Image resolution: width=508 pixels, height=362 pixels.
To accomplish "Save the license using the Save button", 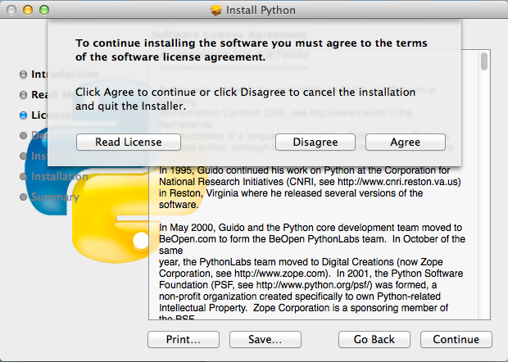I will [x=265, y=339].
